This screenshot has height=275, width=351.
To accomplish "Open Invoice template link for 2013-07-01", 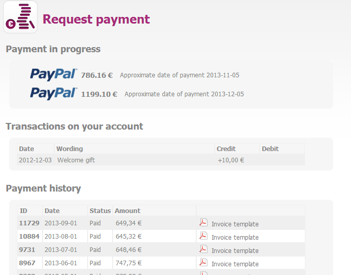I will pos(235,250).
